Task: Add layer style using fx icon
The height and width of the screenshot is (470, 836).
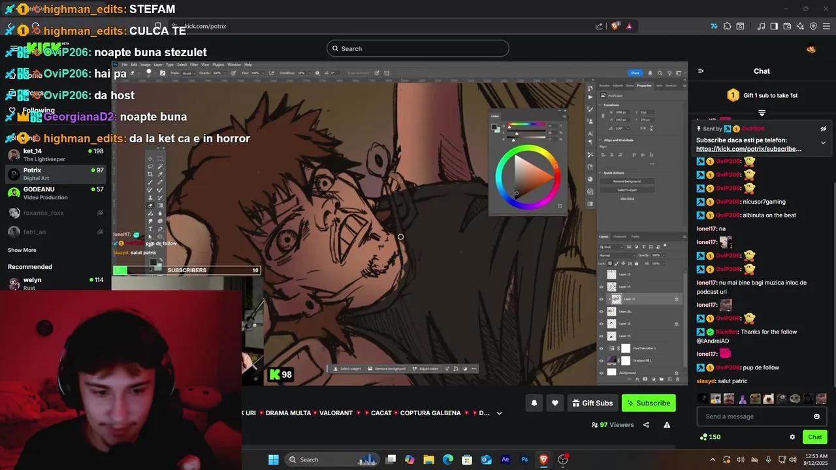Action: 637,379
